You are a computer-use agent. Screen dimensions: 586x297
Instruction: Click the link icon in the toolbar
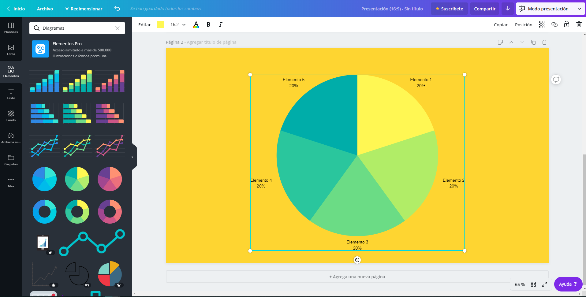tap(554, 24)
